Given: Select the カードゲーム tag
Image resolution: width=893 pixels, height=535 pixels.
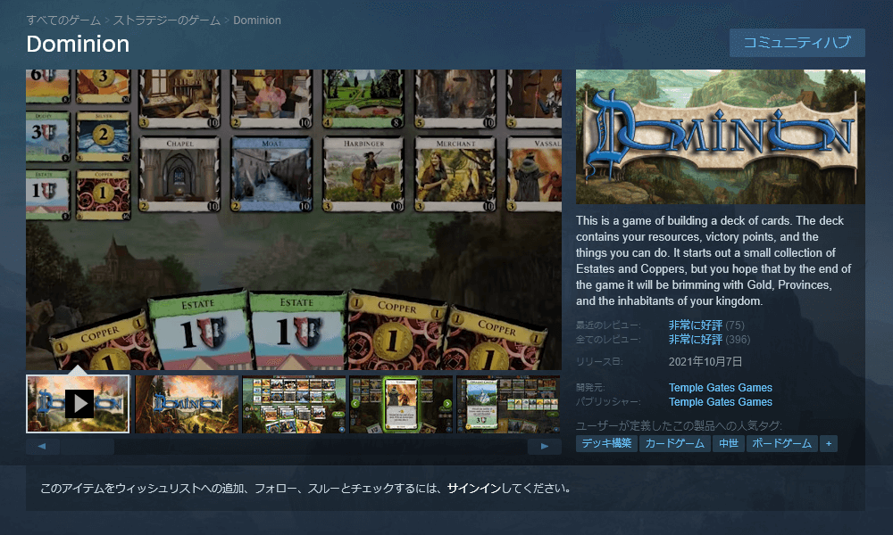Looking at the screenshot, I should coord(674,443).
